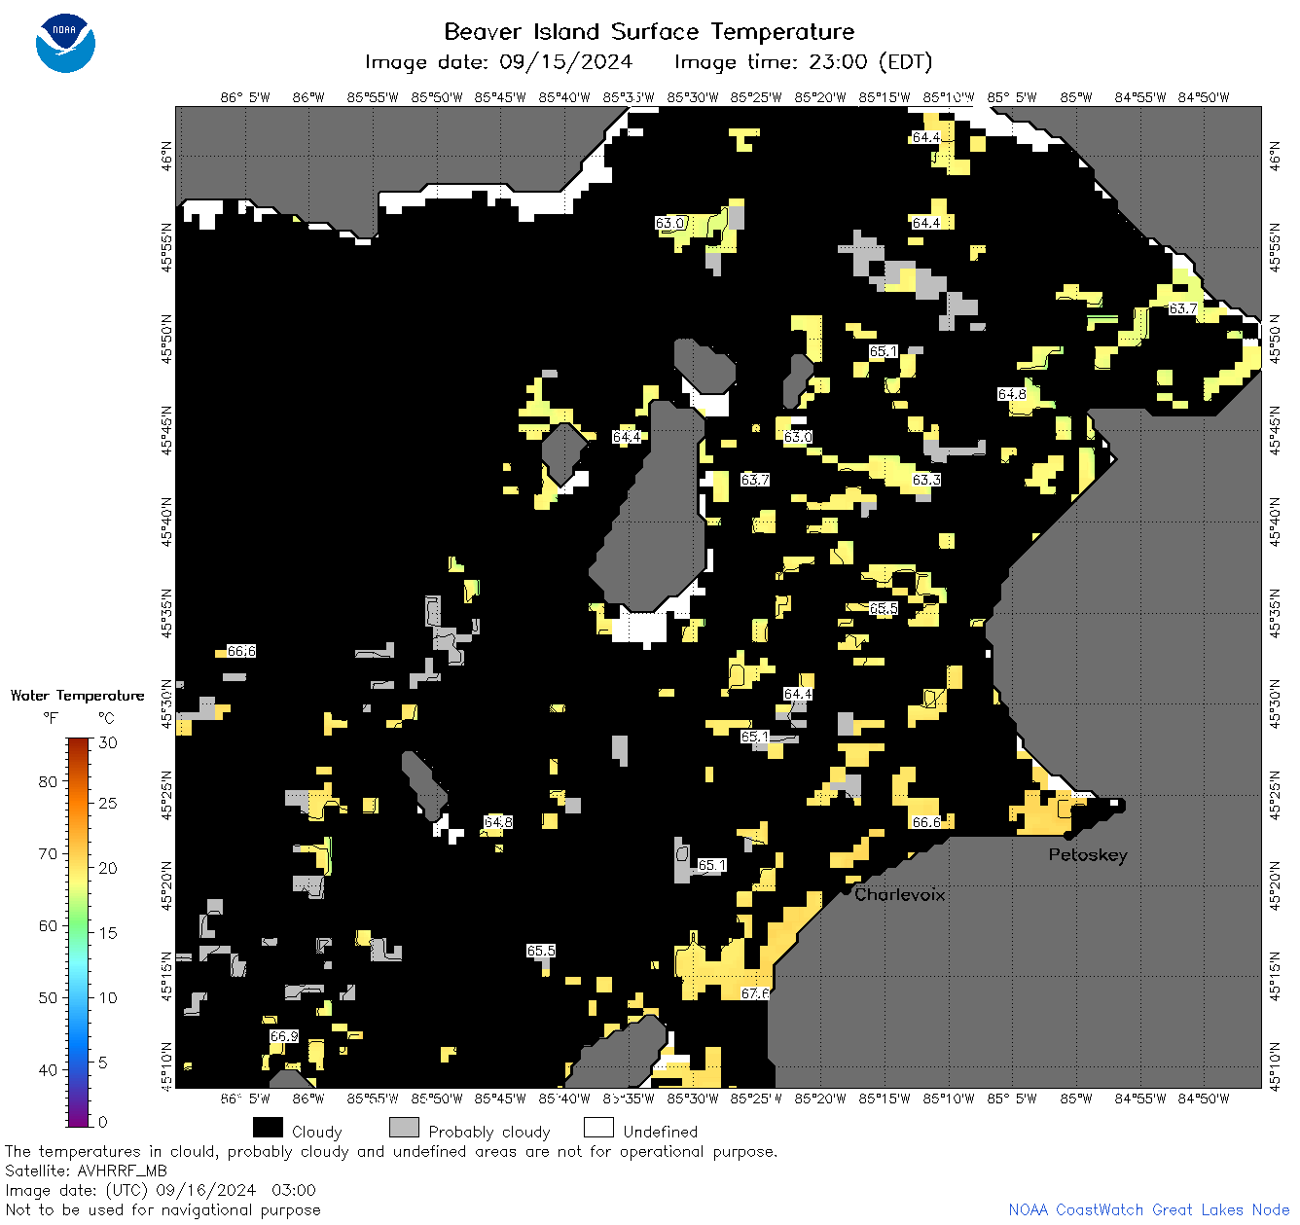This screenshot has width=1300, height=1225.
Task: Click the 0 Celsius tick on the scale
Action: (x=104, y=1122)
